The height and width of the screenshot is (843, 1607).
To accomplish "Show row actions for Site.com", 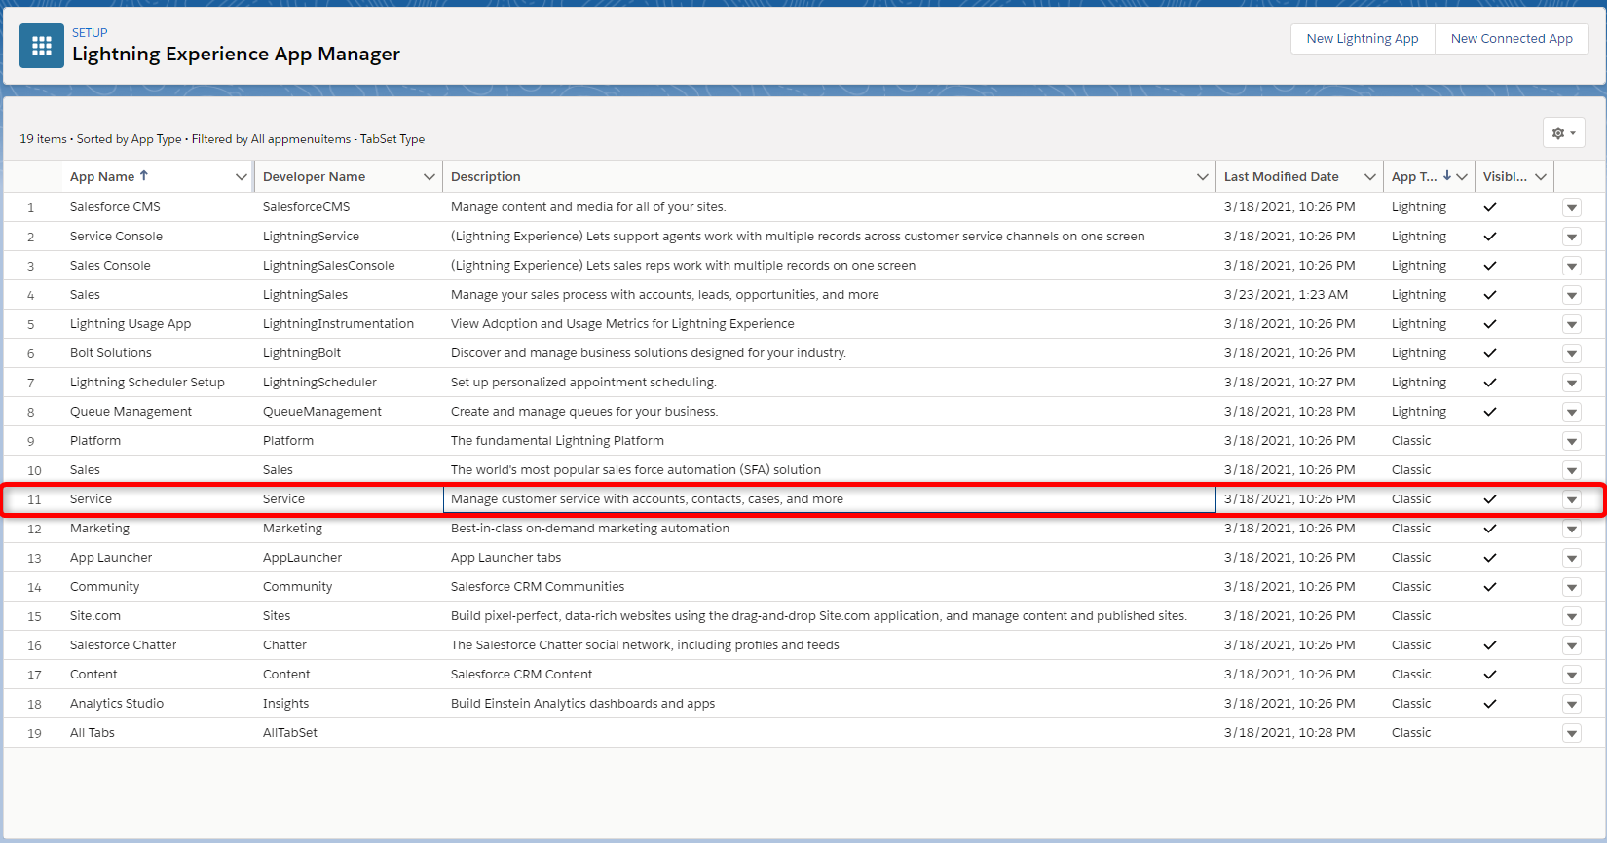I will point(1572,616).
